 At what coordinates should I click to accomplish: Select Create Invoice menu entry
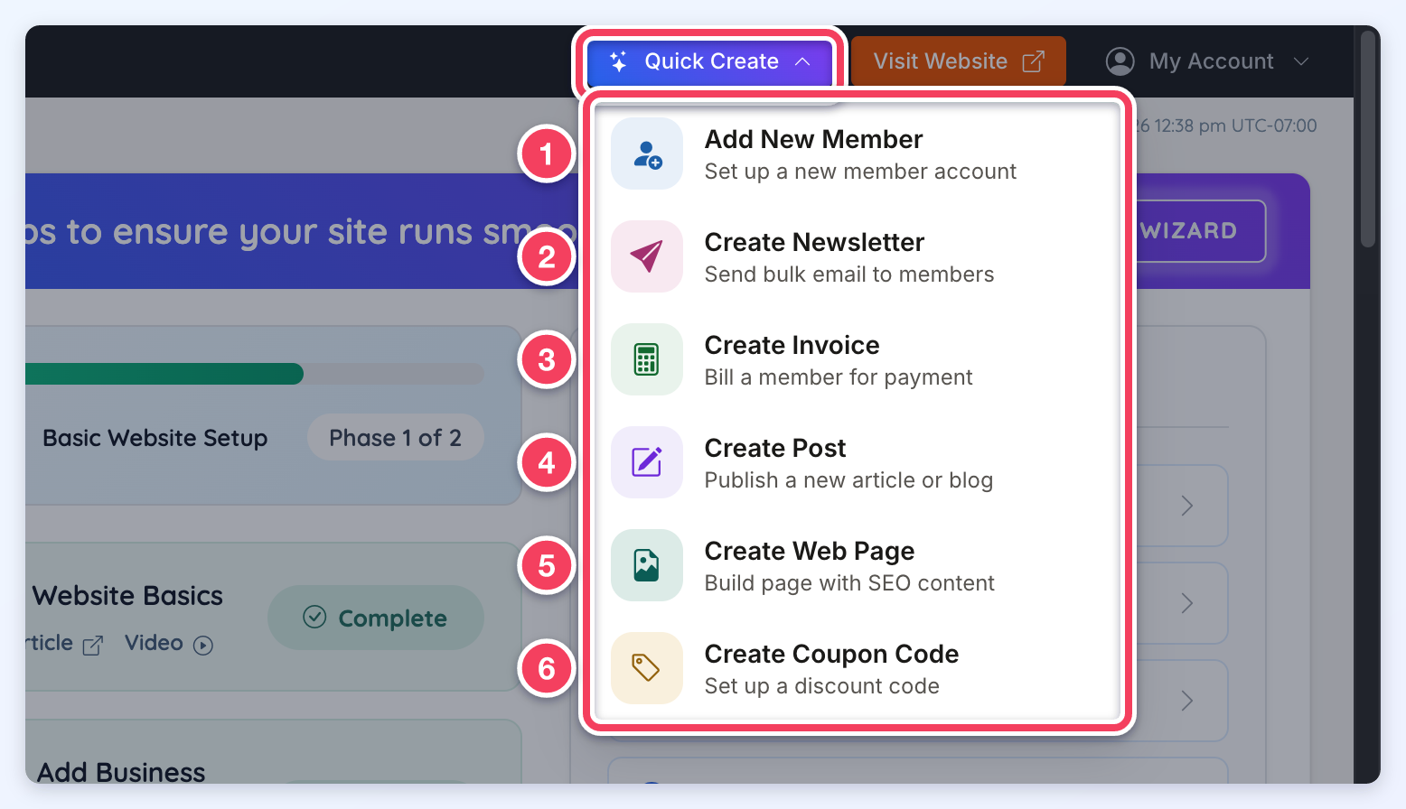pos(857,359)
